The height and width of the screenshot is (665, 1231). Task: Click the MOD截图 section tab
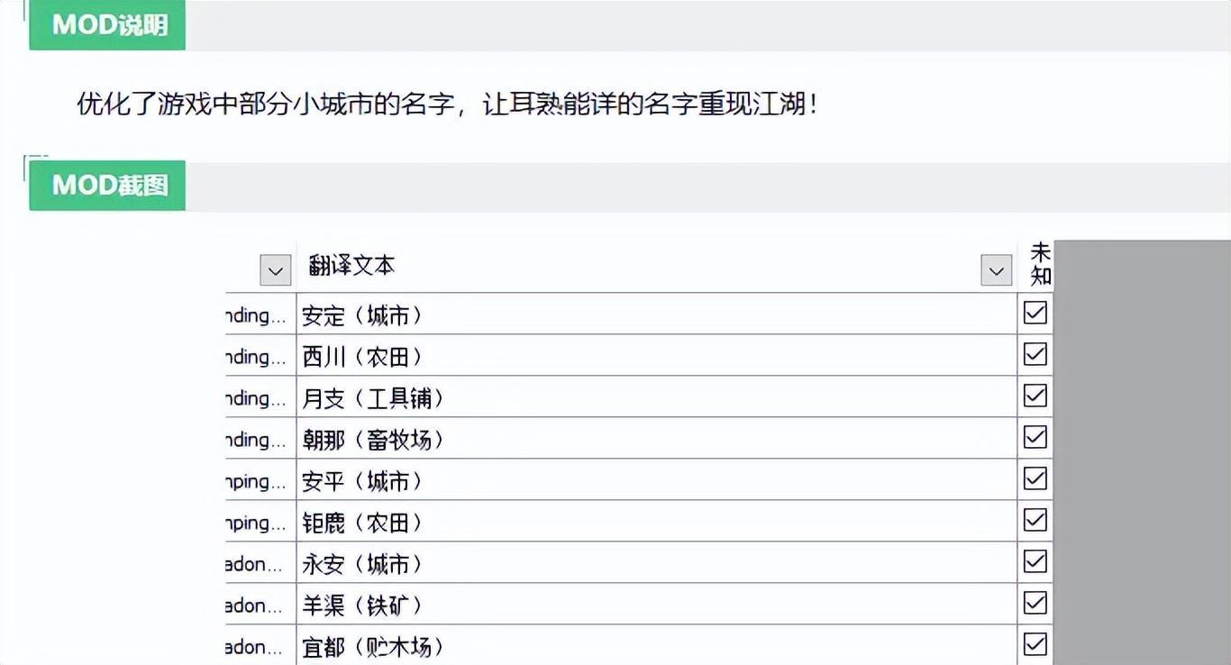tap(107, 186)
